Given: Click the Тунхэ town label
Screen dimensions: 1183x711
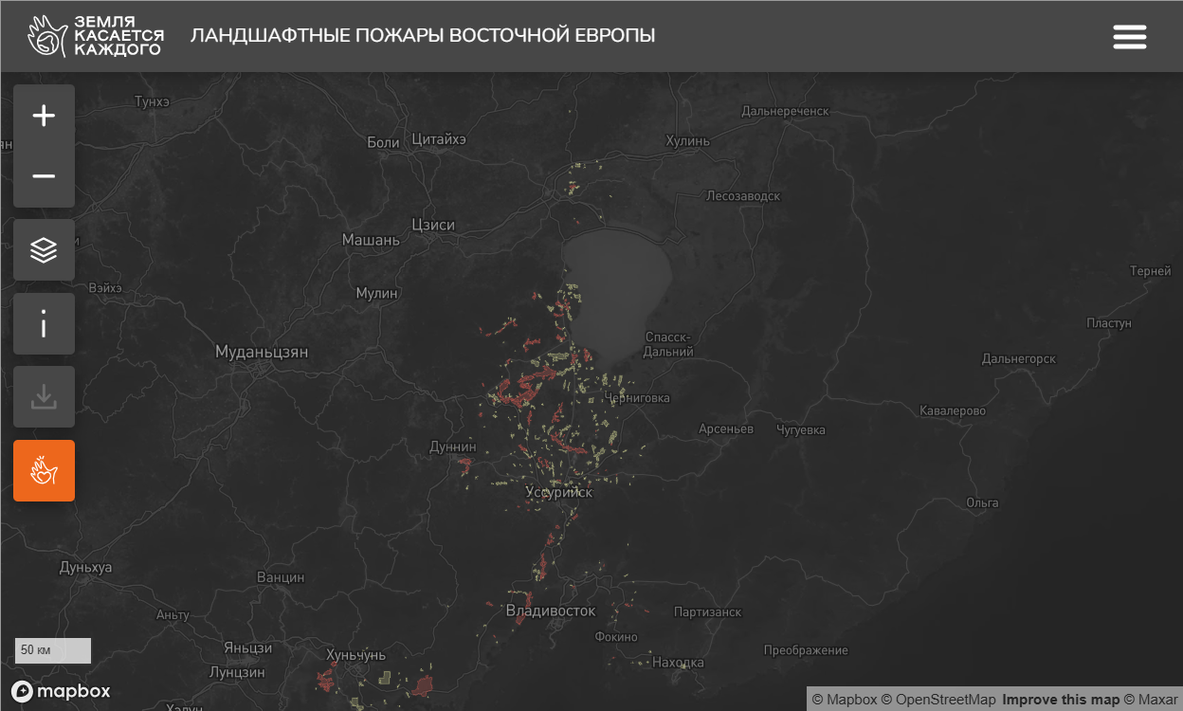Looking at the screenshot, I should (x=152, y=101).
